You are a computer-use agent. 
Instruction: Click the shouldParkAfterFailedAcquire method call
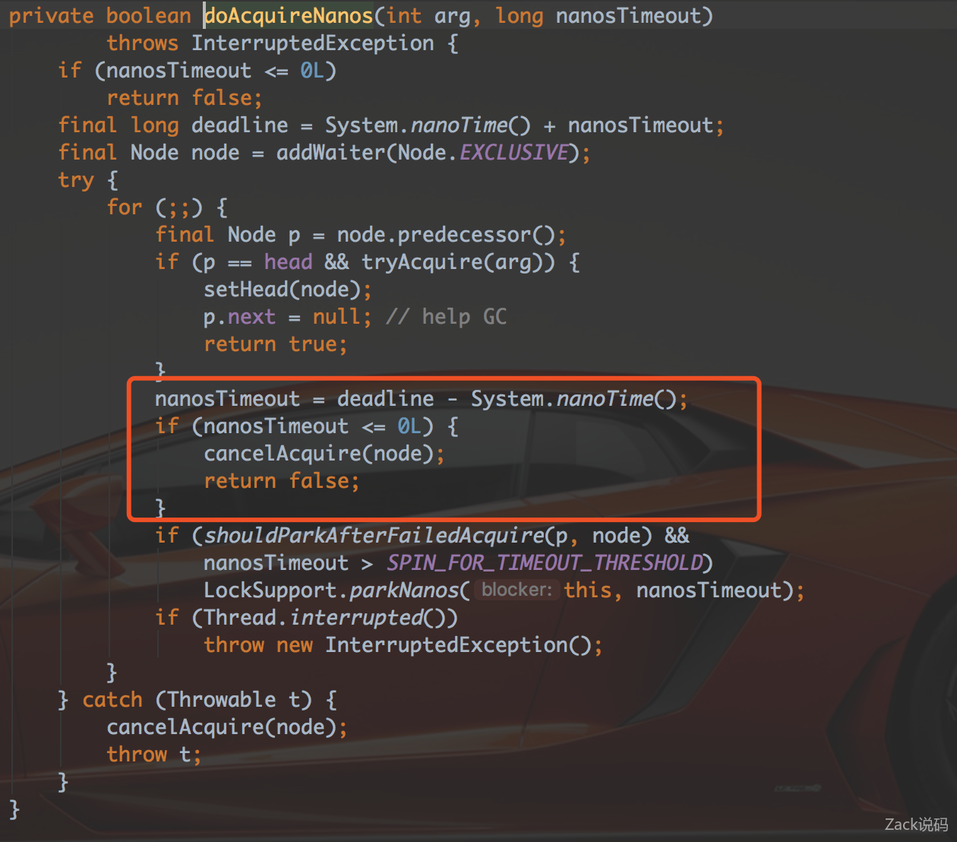[x=374, y=536]
